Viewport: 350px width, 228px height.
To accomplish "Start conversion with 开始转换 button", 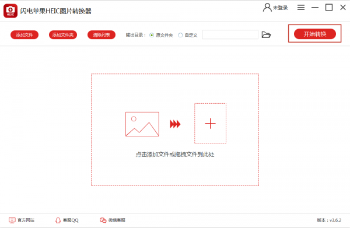I will [315, 34].
